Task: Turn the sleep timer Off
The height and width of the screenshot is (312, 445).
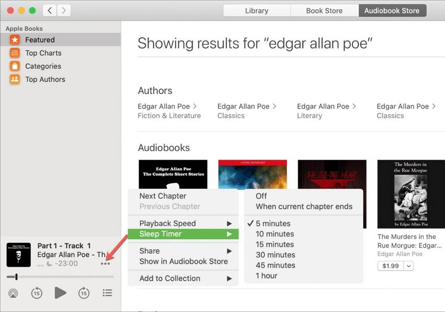Action: pyautogui.click(x=304, y=196)
